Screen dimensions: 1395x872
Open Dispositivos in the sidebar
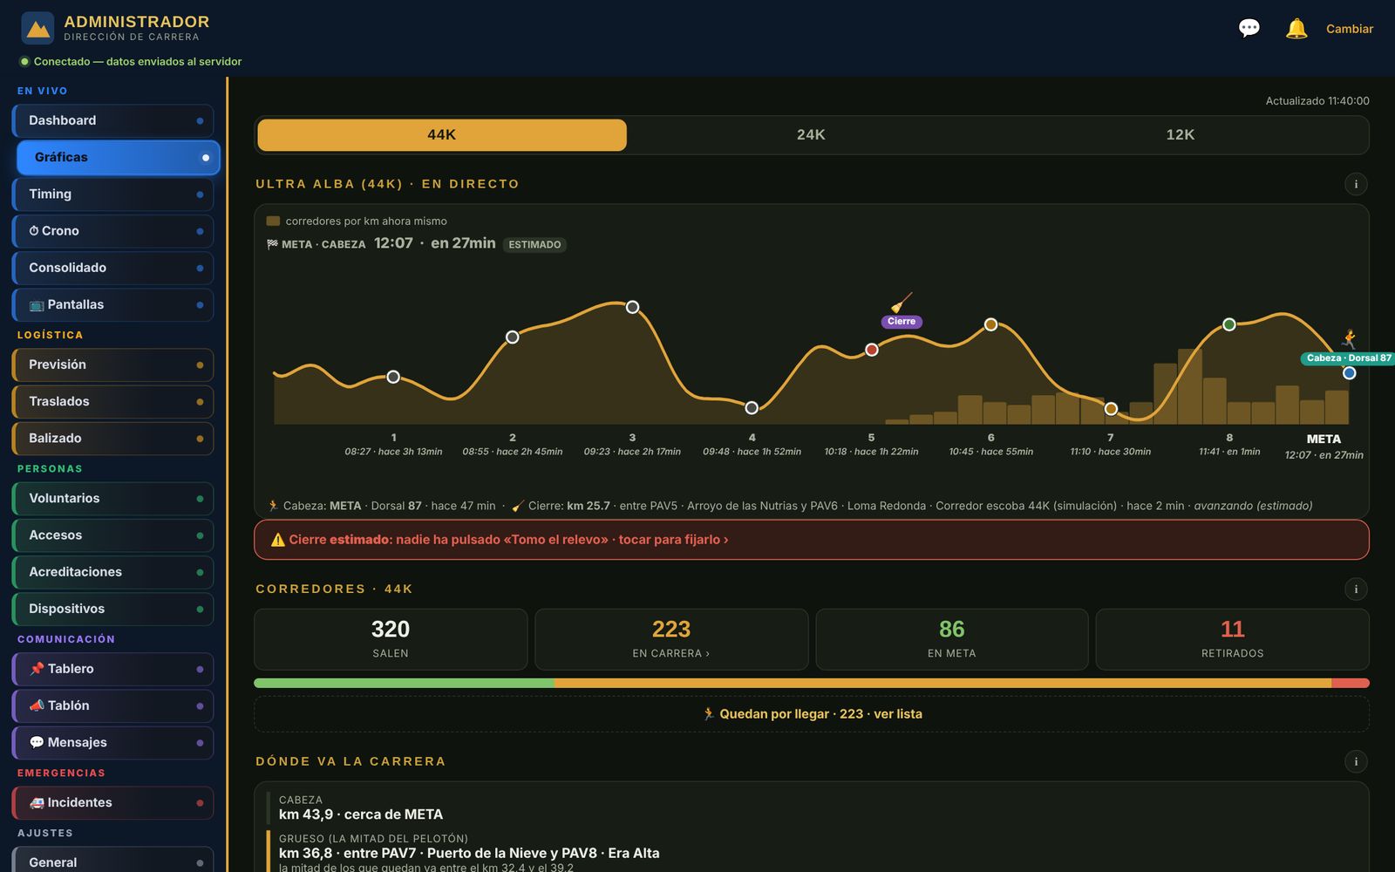pyautogui.click(x=113, y=609)
